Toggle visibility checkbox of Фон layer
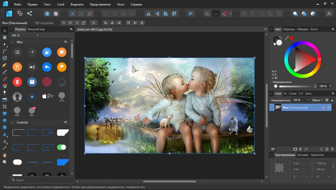Screen dimensions: 336x190 [329, 107]
